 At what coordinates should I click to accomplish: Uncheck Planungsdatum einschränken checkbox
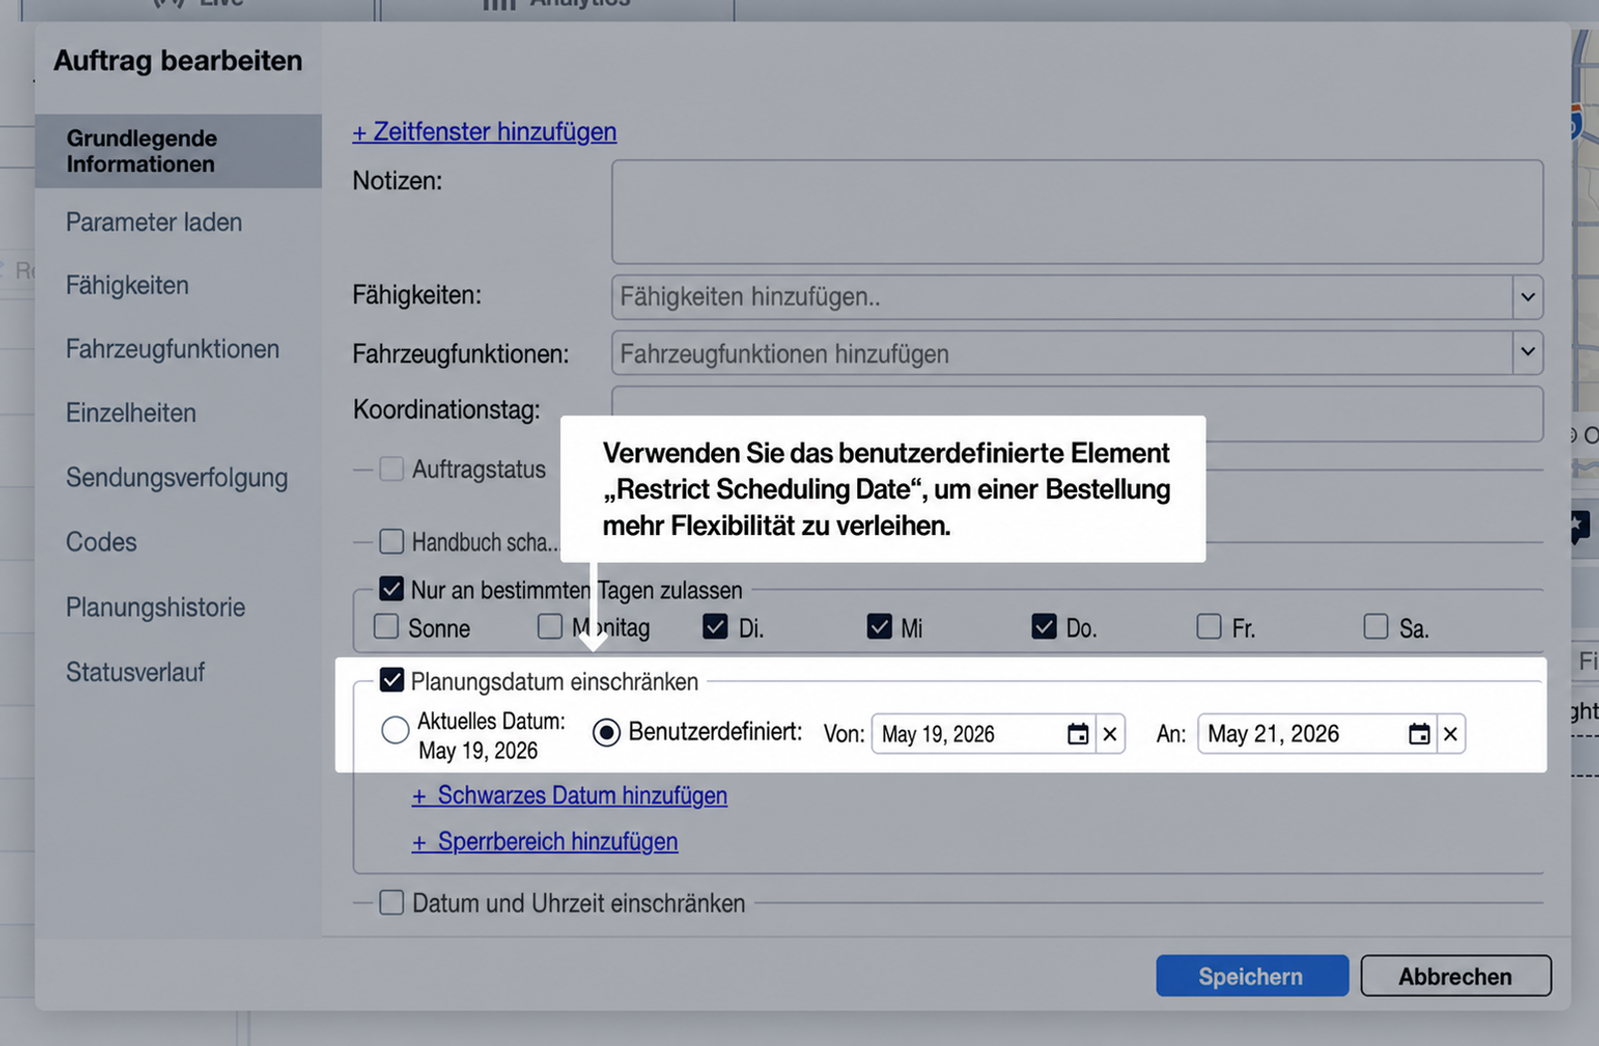(392, 681)
